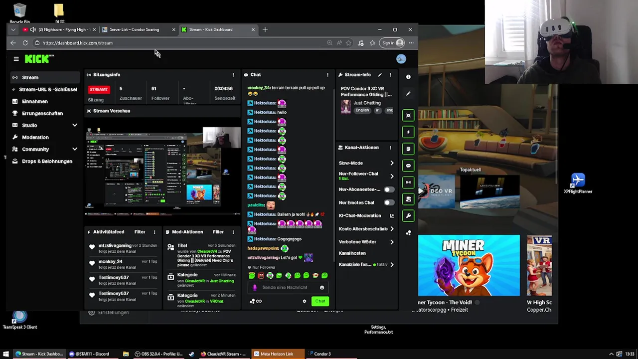Open chat settings gear icon

[304, 301]
